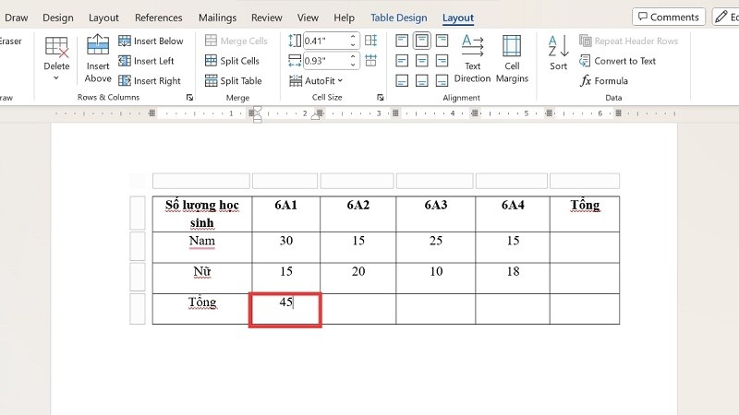Click the table cell containing 45

(285, 309)
